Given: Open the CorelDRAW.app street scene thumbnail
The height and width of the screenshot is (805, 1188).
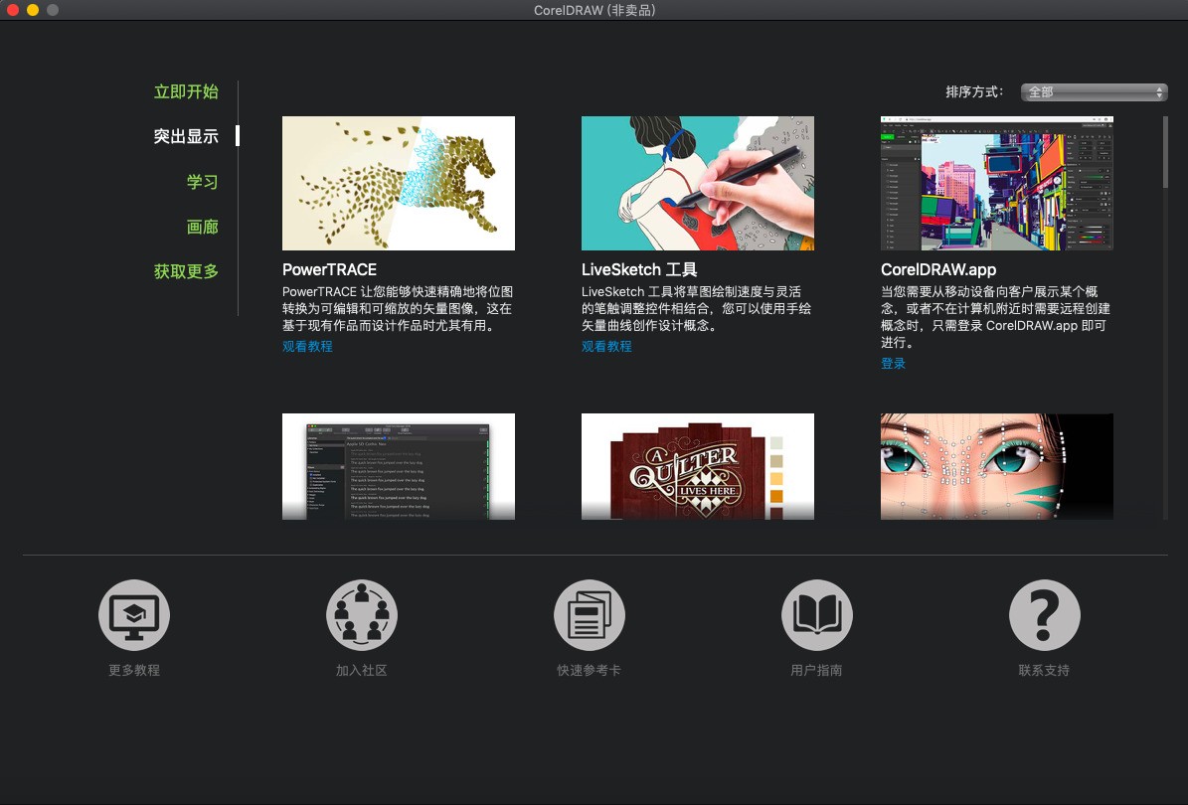Looking at the screenshot, I should click(996, 183).
